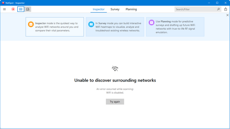This screenshot has height=129, width=230.
Task: Open the Planning tab
Action: (131, 9)
